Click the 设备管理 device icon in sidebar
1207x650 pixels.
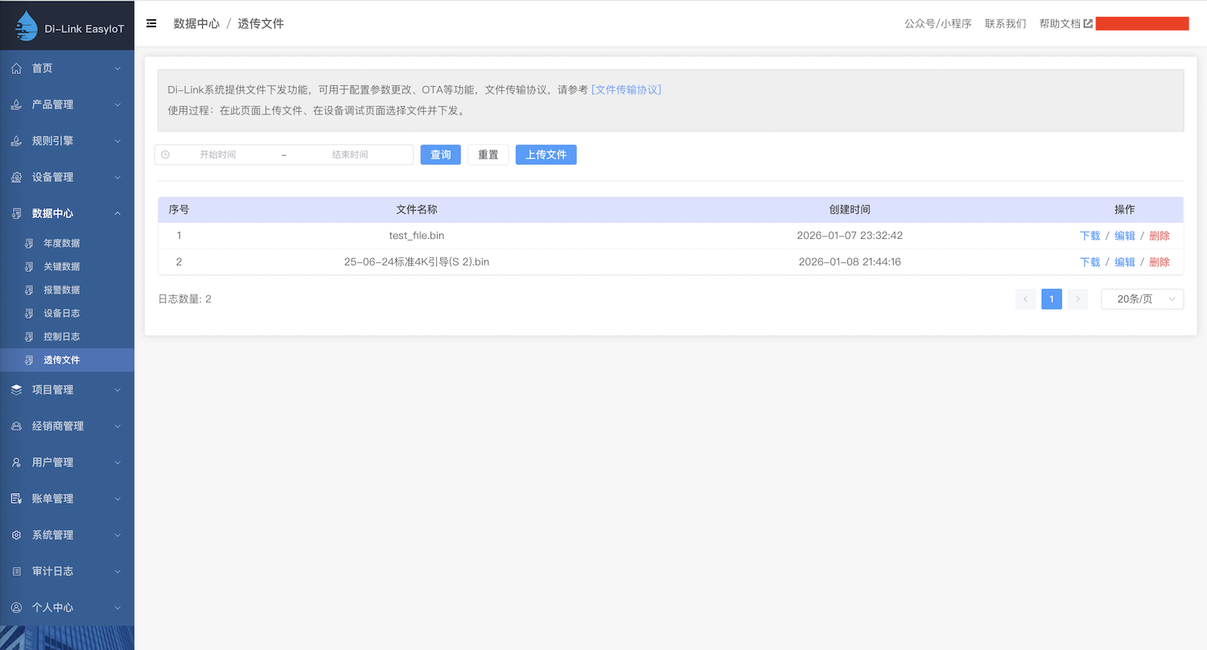pos(16,177)
